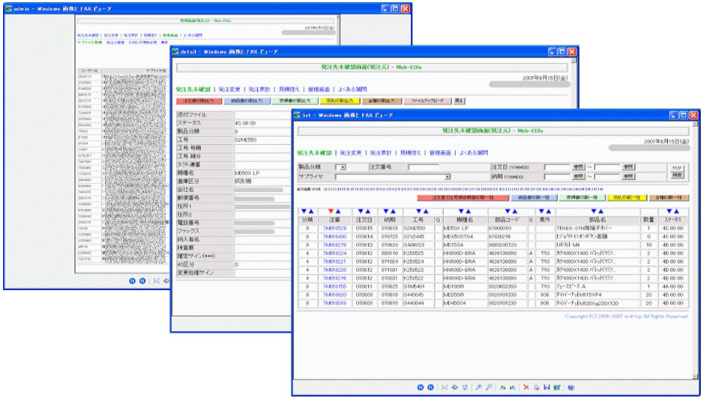
Task: Expand サプライヤ dropdown in list window
Action: tap(448, 175)
